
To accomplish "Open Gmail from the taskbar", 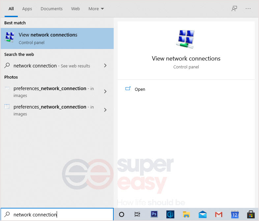I will pos(219,214).
